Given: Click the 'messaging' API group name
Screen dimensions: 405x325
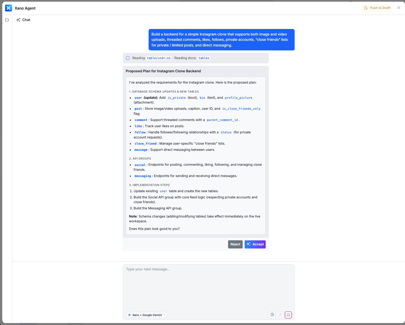Looking at the screenshot, I should pyautogui.click(x=143, y=176).
